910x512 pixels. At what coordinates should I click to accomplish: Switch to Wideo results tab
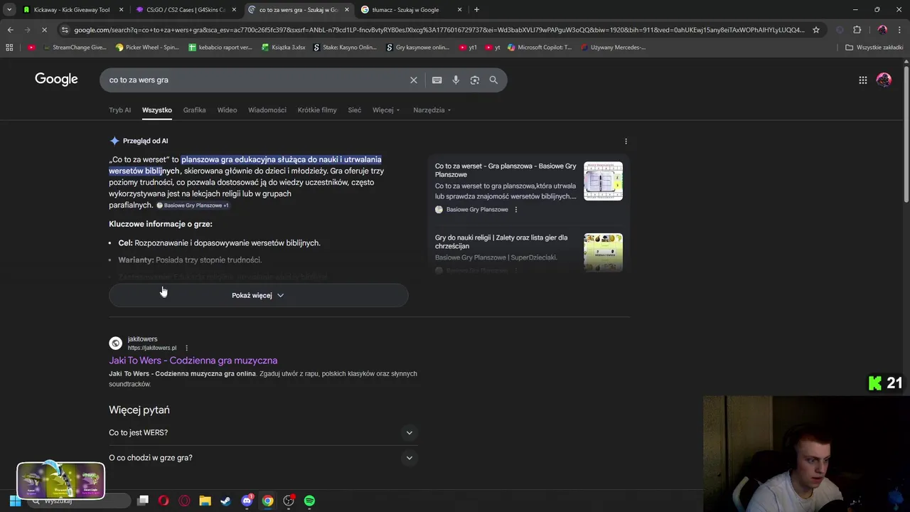point(227,110)
